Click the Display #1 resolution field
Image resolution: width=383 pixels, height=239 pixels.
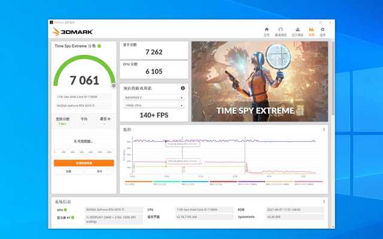[x=114, y=219]
